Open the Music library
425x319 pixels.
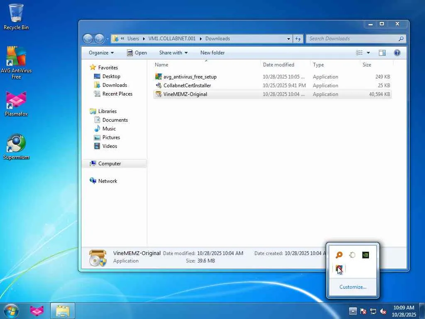(x=109, y=129)
